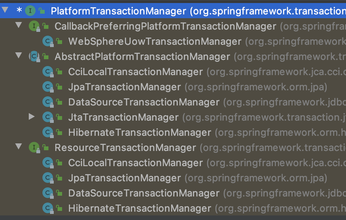This screenshot has height=220, width=346.
Task: Collapse the ResourceTransactionManager node
Action: pyautogui.click(x=19, y=146)
